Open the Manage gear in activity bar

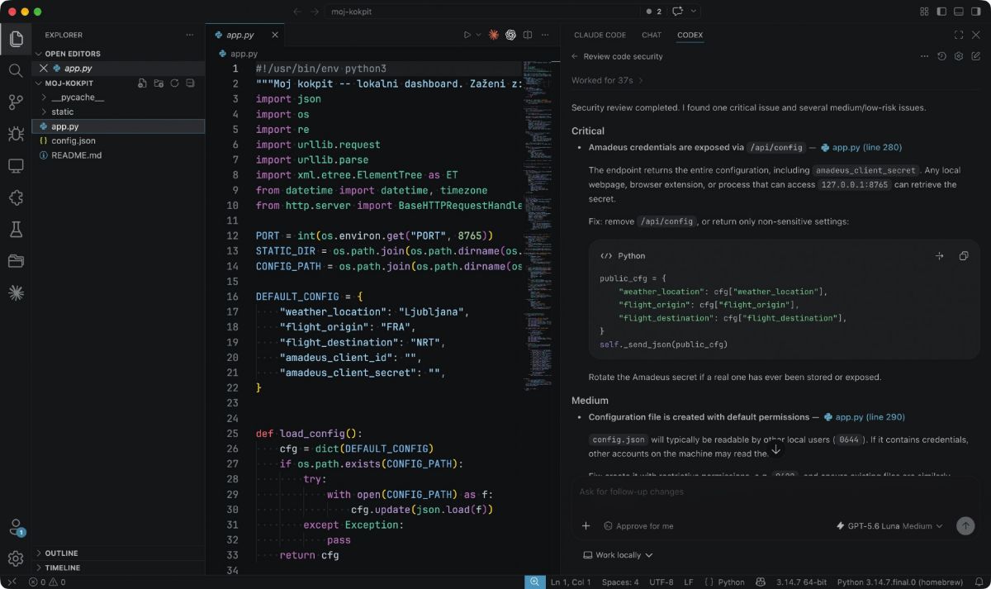[x=16, y=559]
